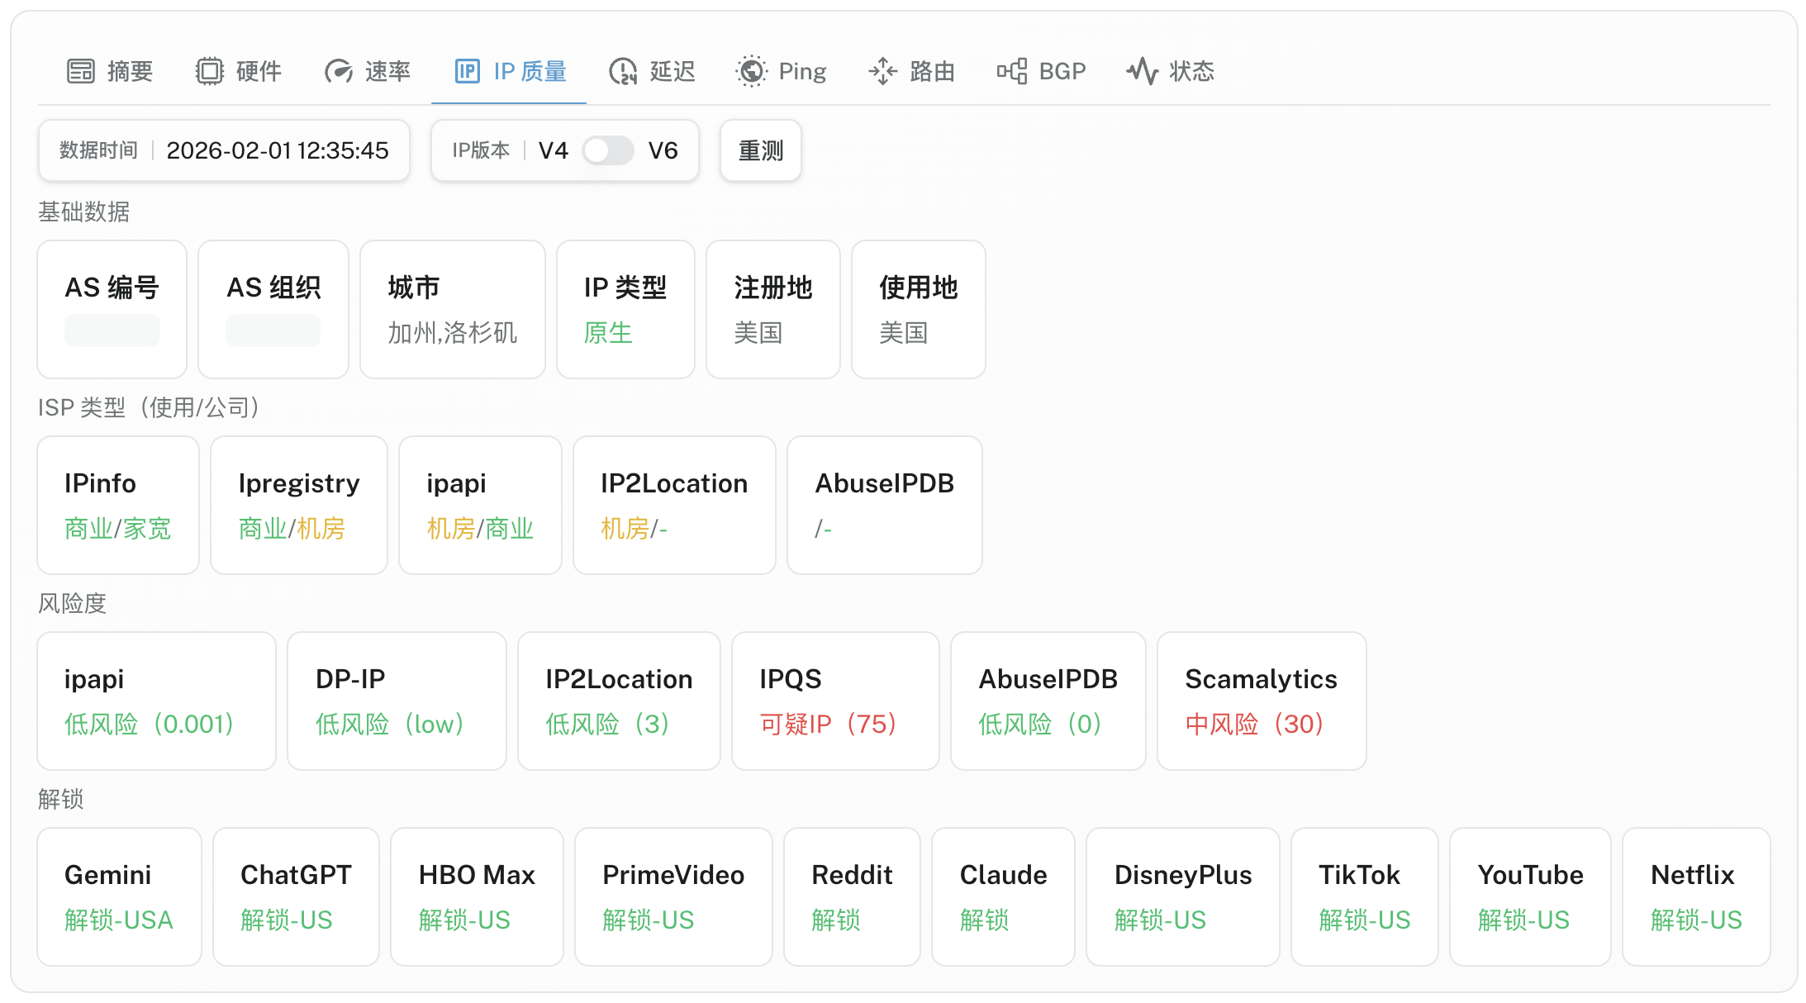Click the Netflix unlock-US card
This screenshot has height=1003, width=1806.
point(1695,896)
